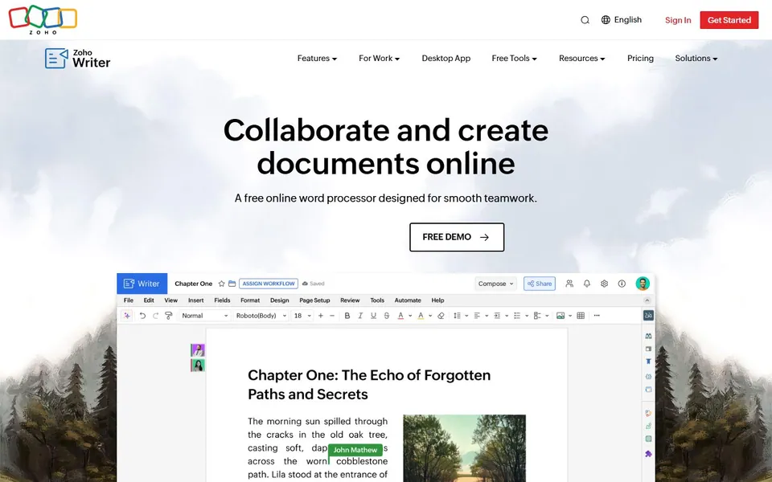The image size is (772, 482).
Task: Click the Chapter One document title
Action: click(194, 284)
